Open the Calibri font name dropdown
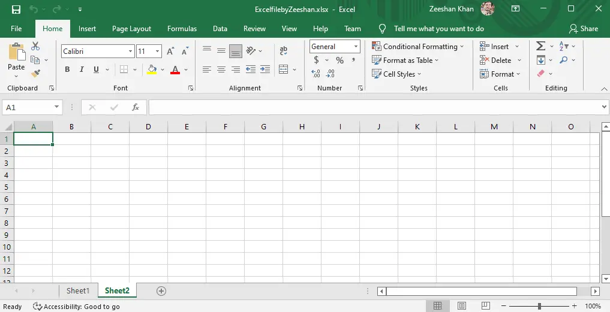 tap(130, 52)
